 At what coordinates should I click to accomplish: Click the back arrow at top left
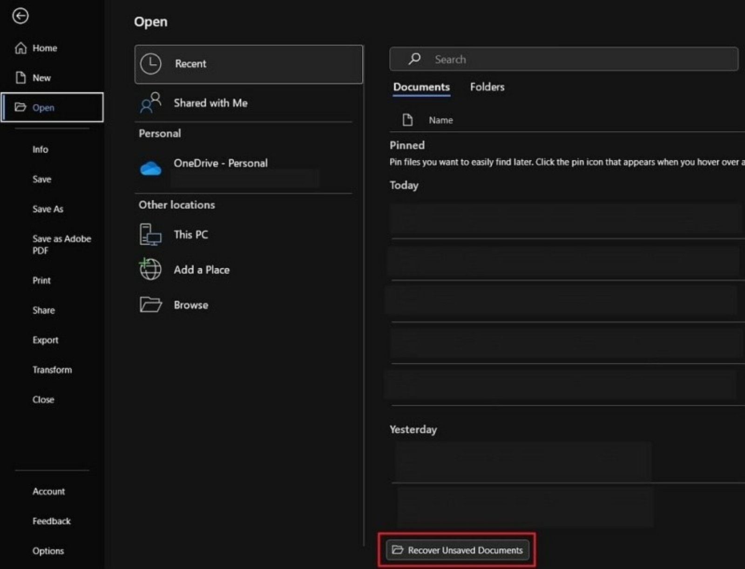20,16
